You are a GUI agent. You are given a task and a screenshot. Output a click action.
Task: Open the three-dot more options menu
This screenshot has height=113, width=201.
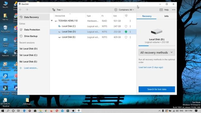coord(174,10)
